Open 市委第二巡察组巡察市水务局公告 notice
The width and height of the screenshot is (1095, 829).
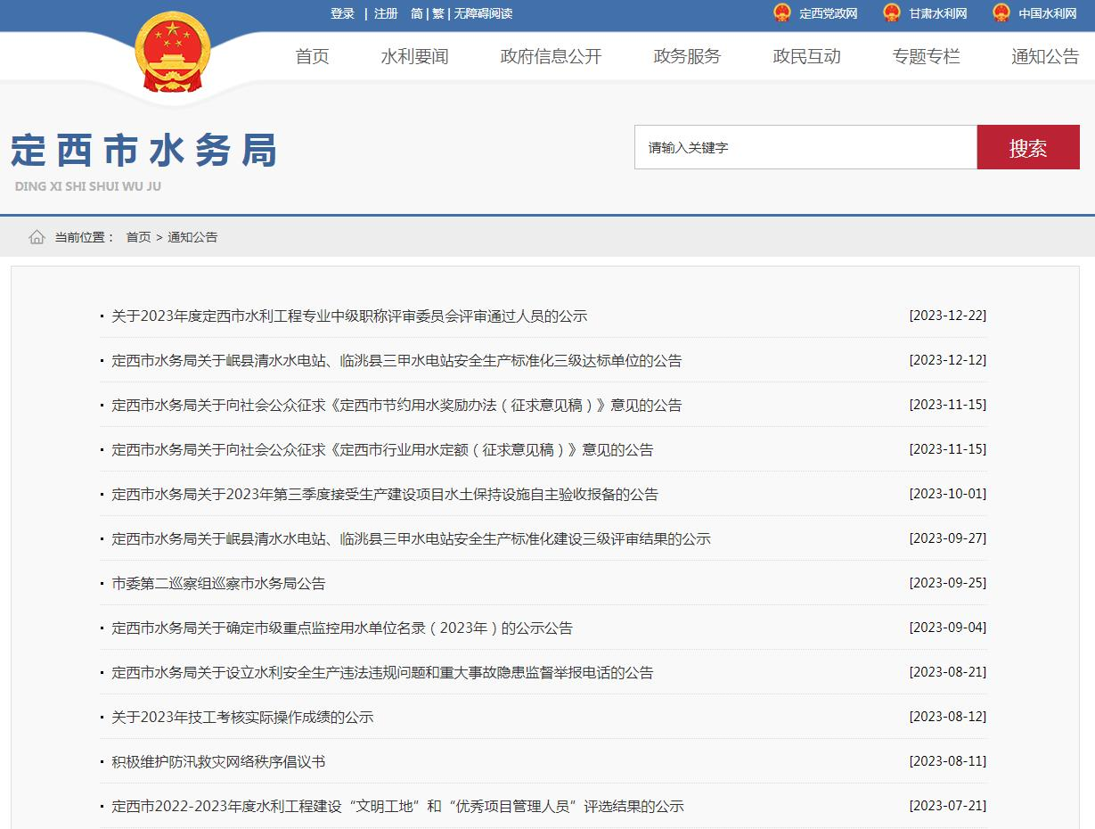218,583
